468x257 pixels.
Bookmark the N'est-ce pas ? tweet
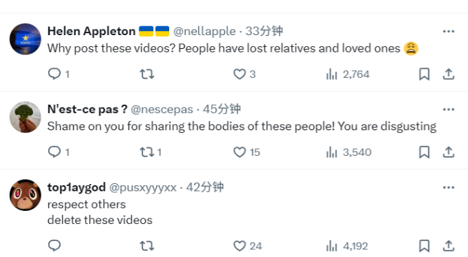[424, 152]
